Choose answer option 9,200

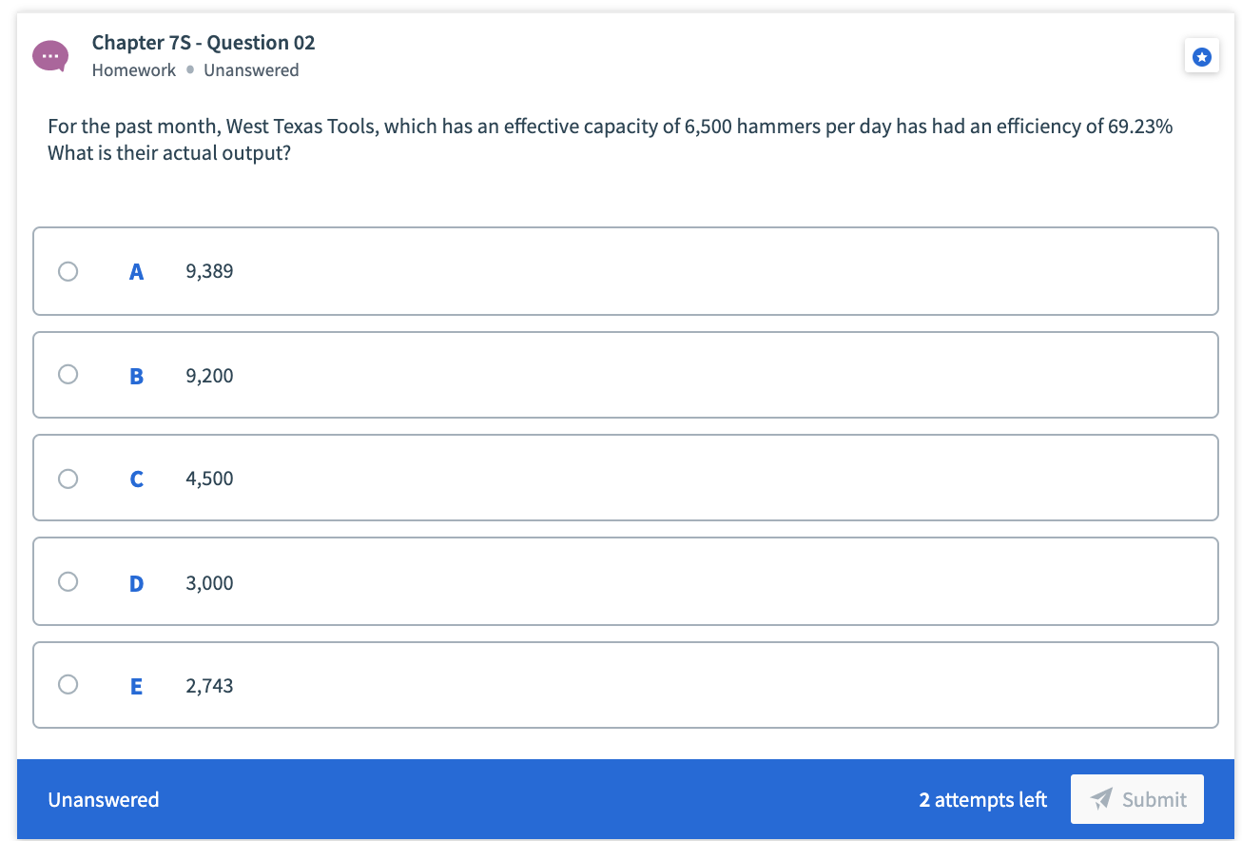(209, 375)
